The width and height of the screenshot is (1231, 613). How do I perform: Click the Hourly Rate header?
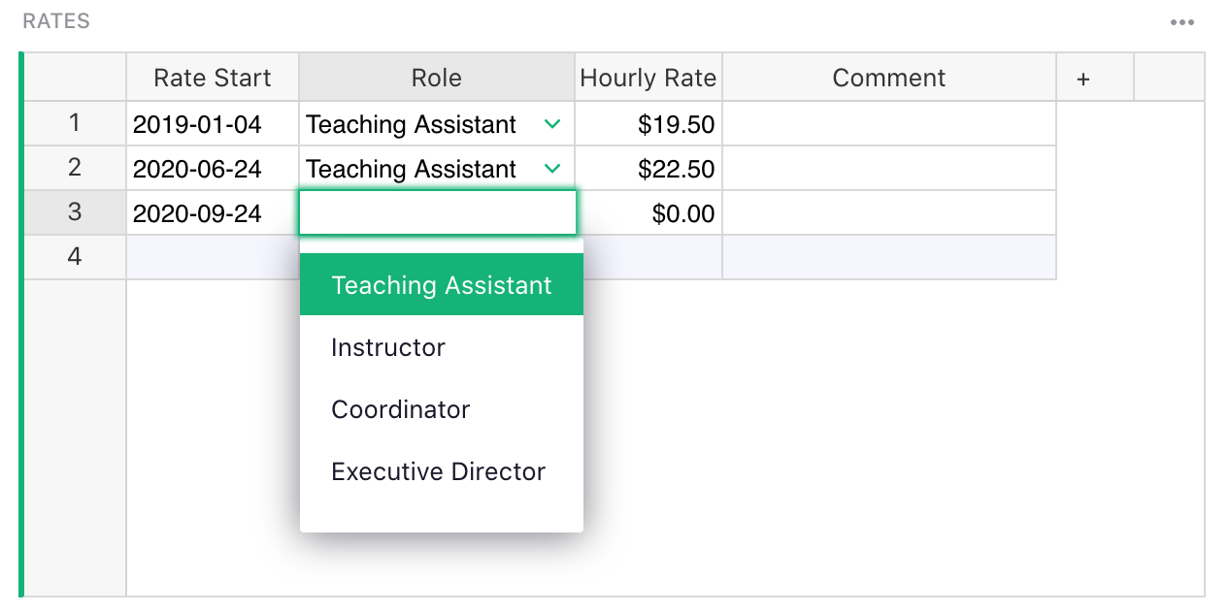648,77
